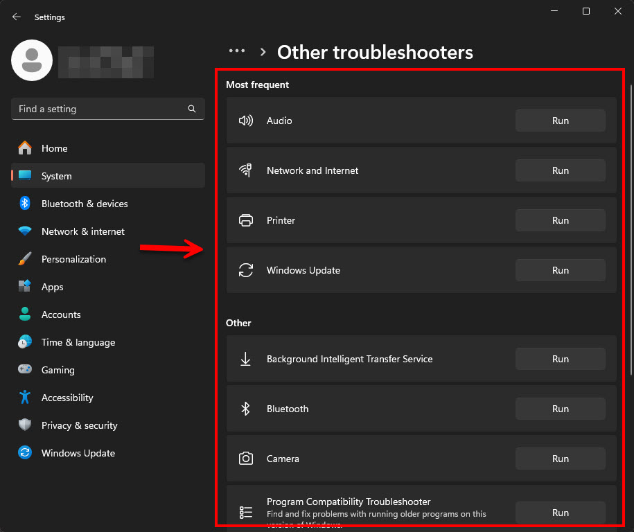This screenshot has height=532, width=634.
Task: Click the Settings window title text
Action: 50,17
